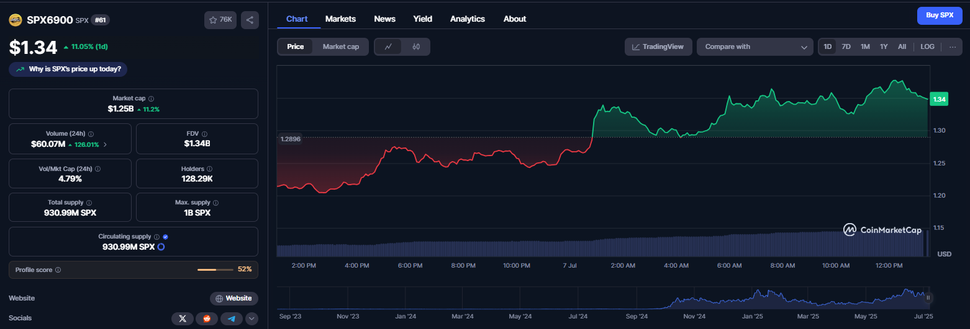This screenshot has height=329, width=970.
Task: Toggle chart to Market cap view
Action: [x=341, y=46]
